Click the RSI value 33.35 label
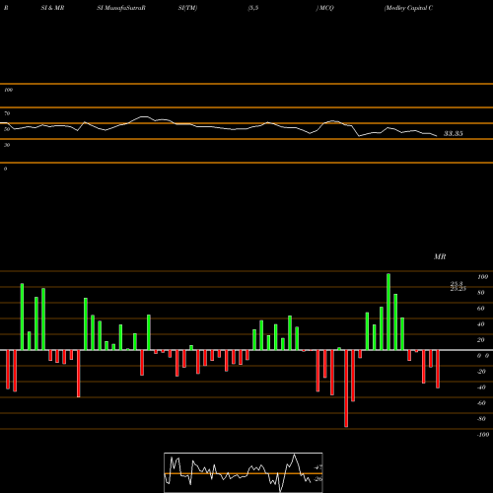This screenshot has height=493, width=493. 454,133
